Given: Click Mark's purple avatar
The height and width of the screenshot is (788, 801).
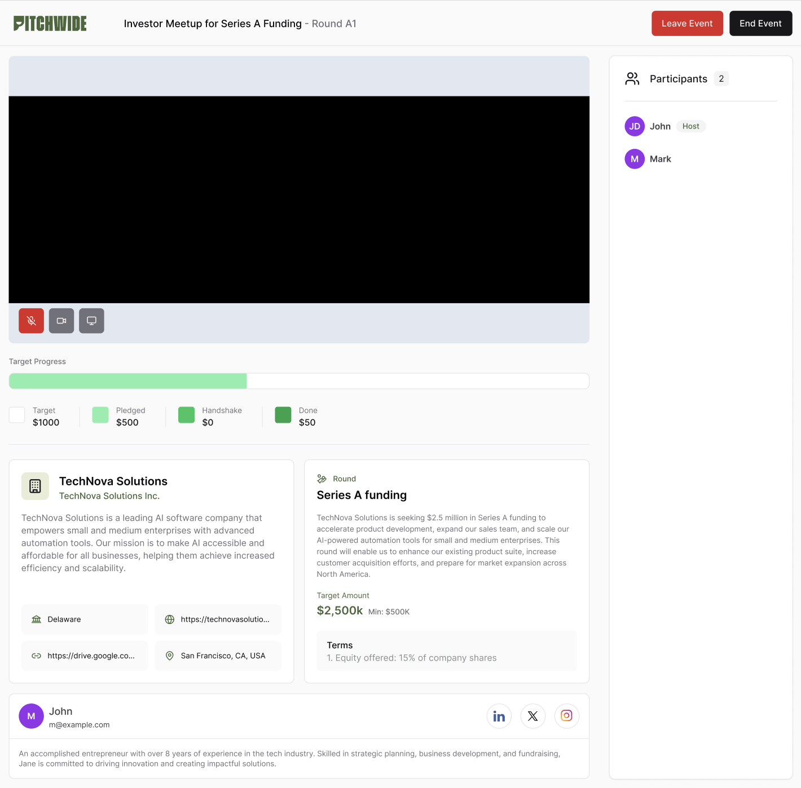Looking at the screenshot, I should [634, 158].
